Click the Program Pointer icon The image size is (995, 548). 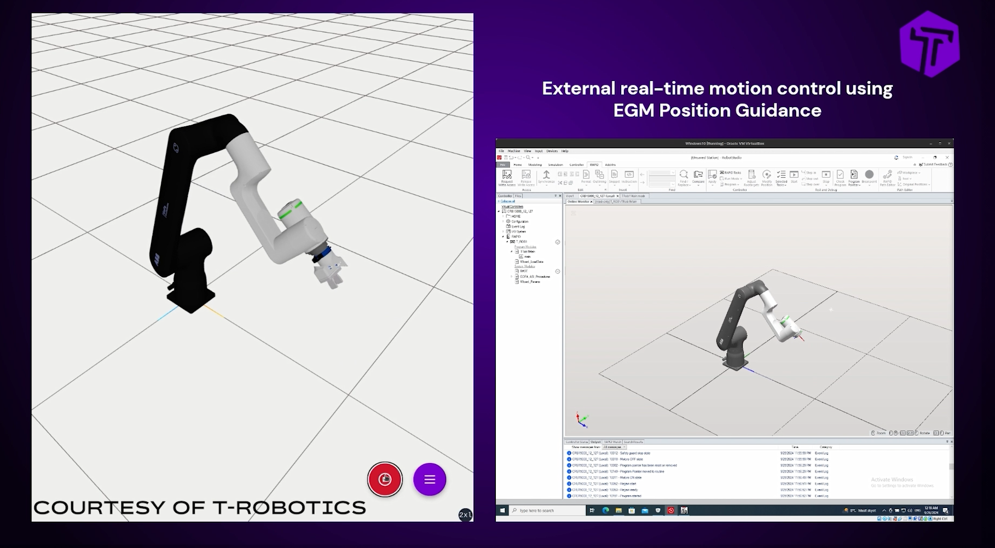854,178
